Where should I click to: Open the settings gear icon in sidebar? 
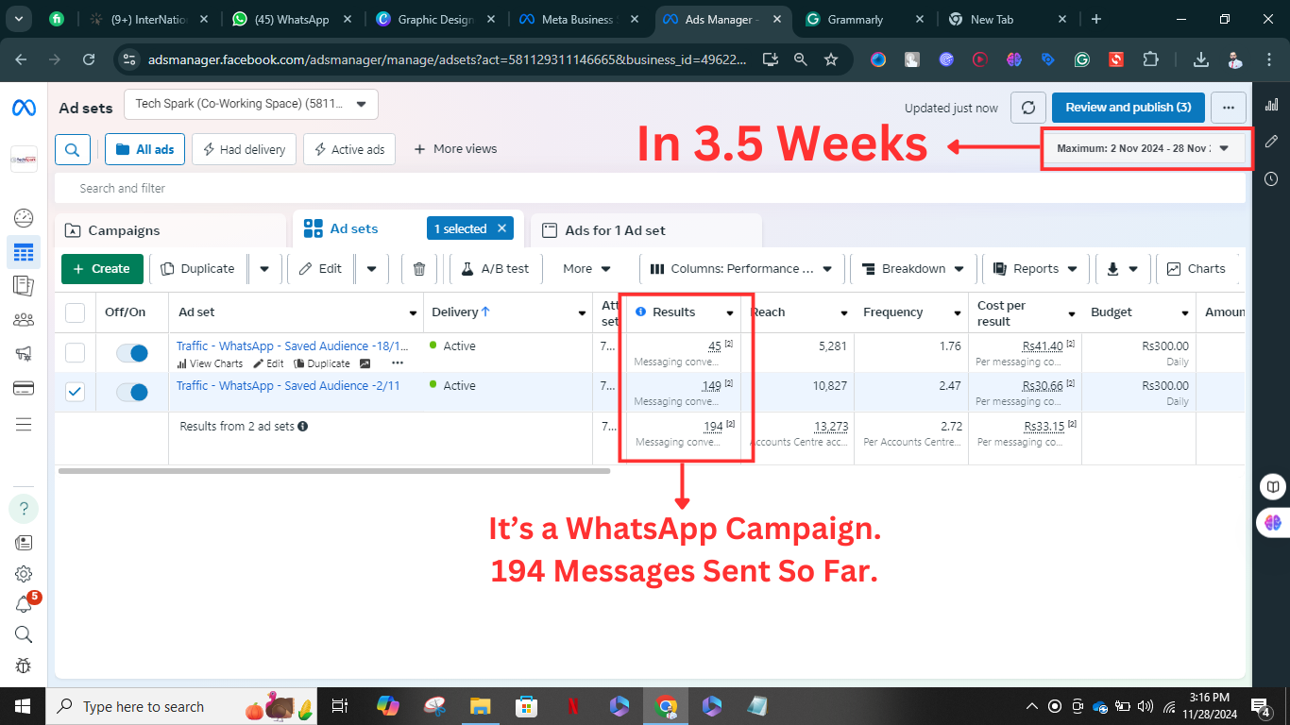coord(24,574)
